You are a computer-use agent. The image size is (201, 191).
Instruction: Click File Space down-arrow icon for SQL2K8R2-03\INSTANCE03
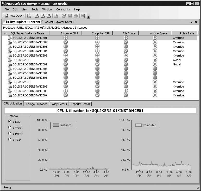pos(126,91)
